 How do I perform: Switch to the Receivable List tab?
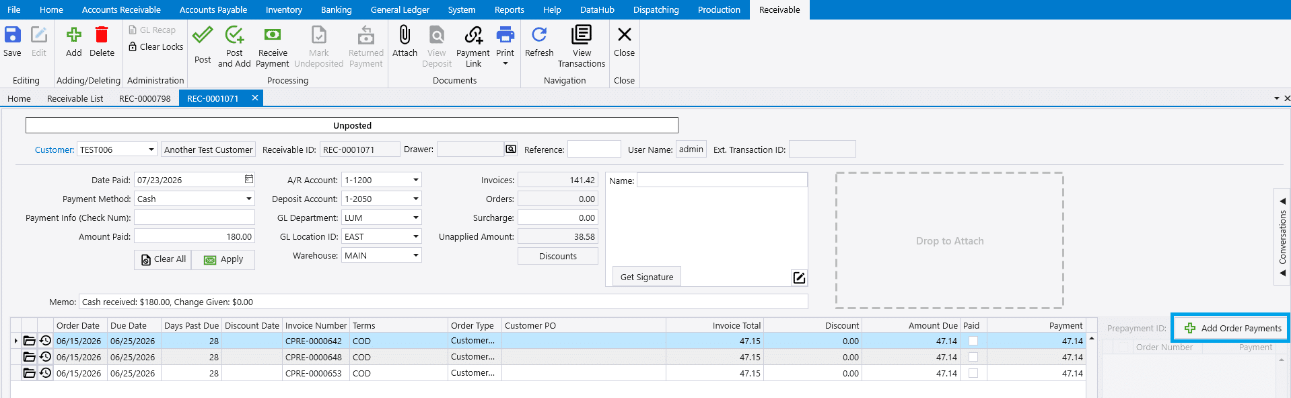click(x=75, y=98)
